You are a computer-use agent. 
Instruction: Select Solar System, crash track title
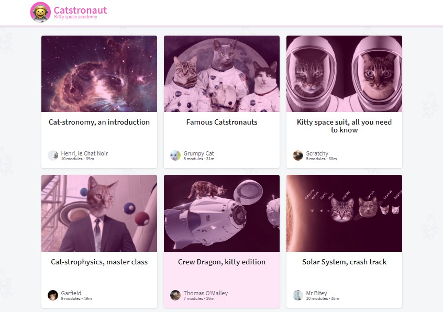[x=344, y=262]
